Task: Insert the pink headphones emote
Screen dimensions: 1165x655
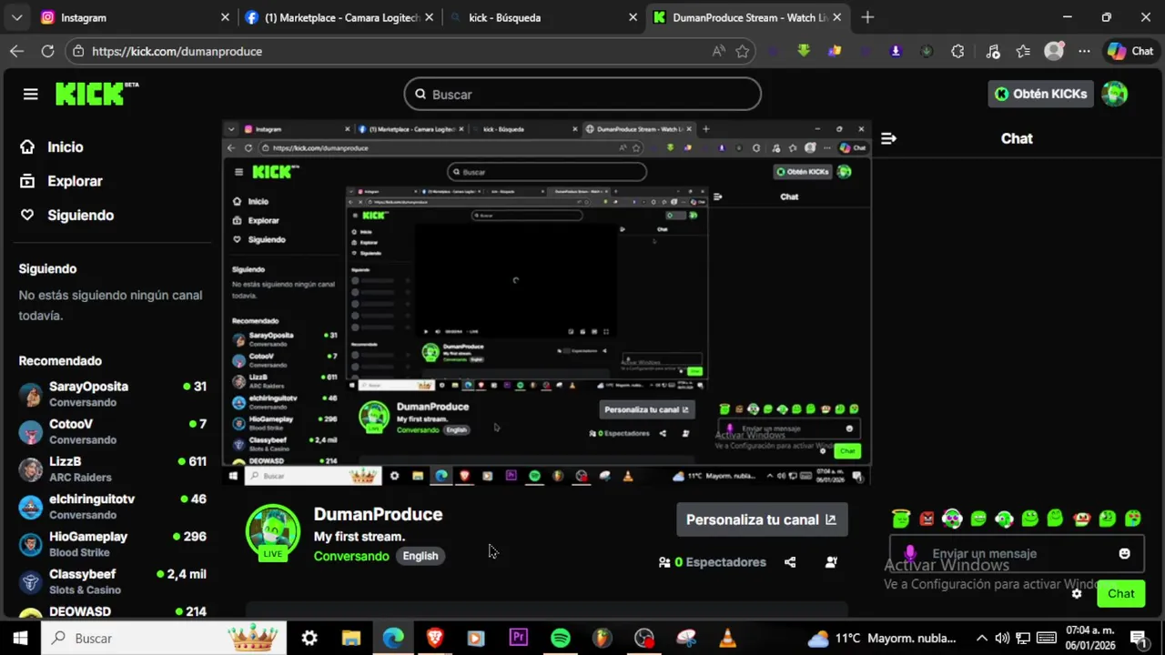Action: [x=952, y=519]
